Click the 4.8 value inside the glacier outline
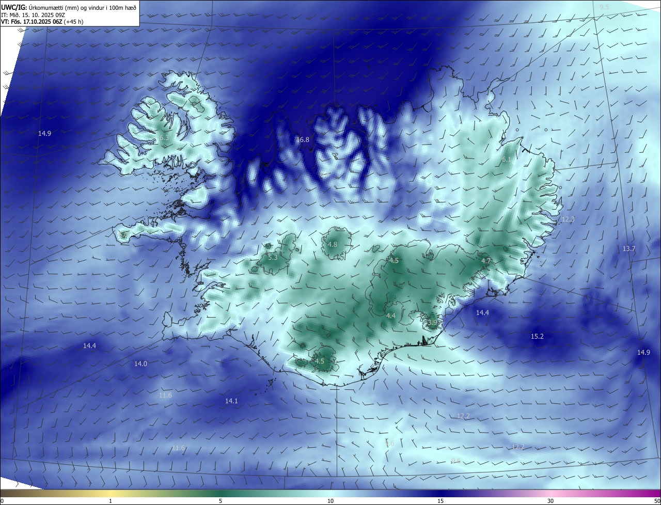 pos(333,245)
